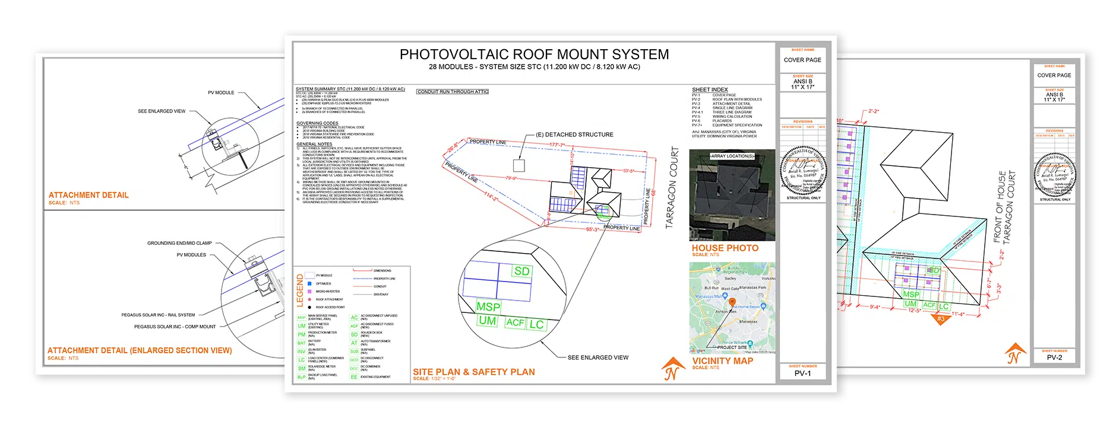Screen dimensions: 1119x425
Task: Click 'ANSI B 11" x 17"' on the PV-1 sheet
Action: pyautogui.click(x=802, y=84)
